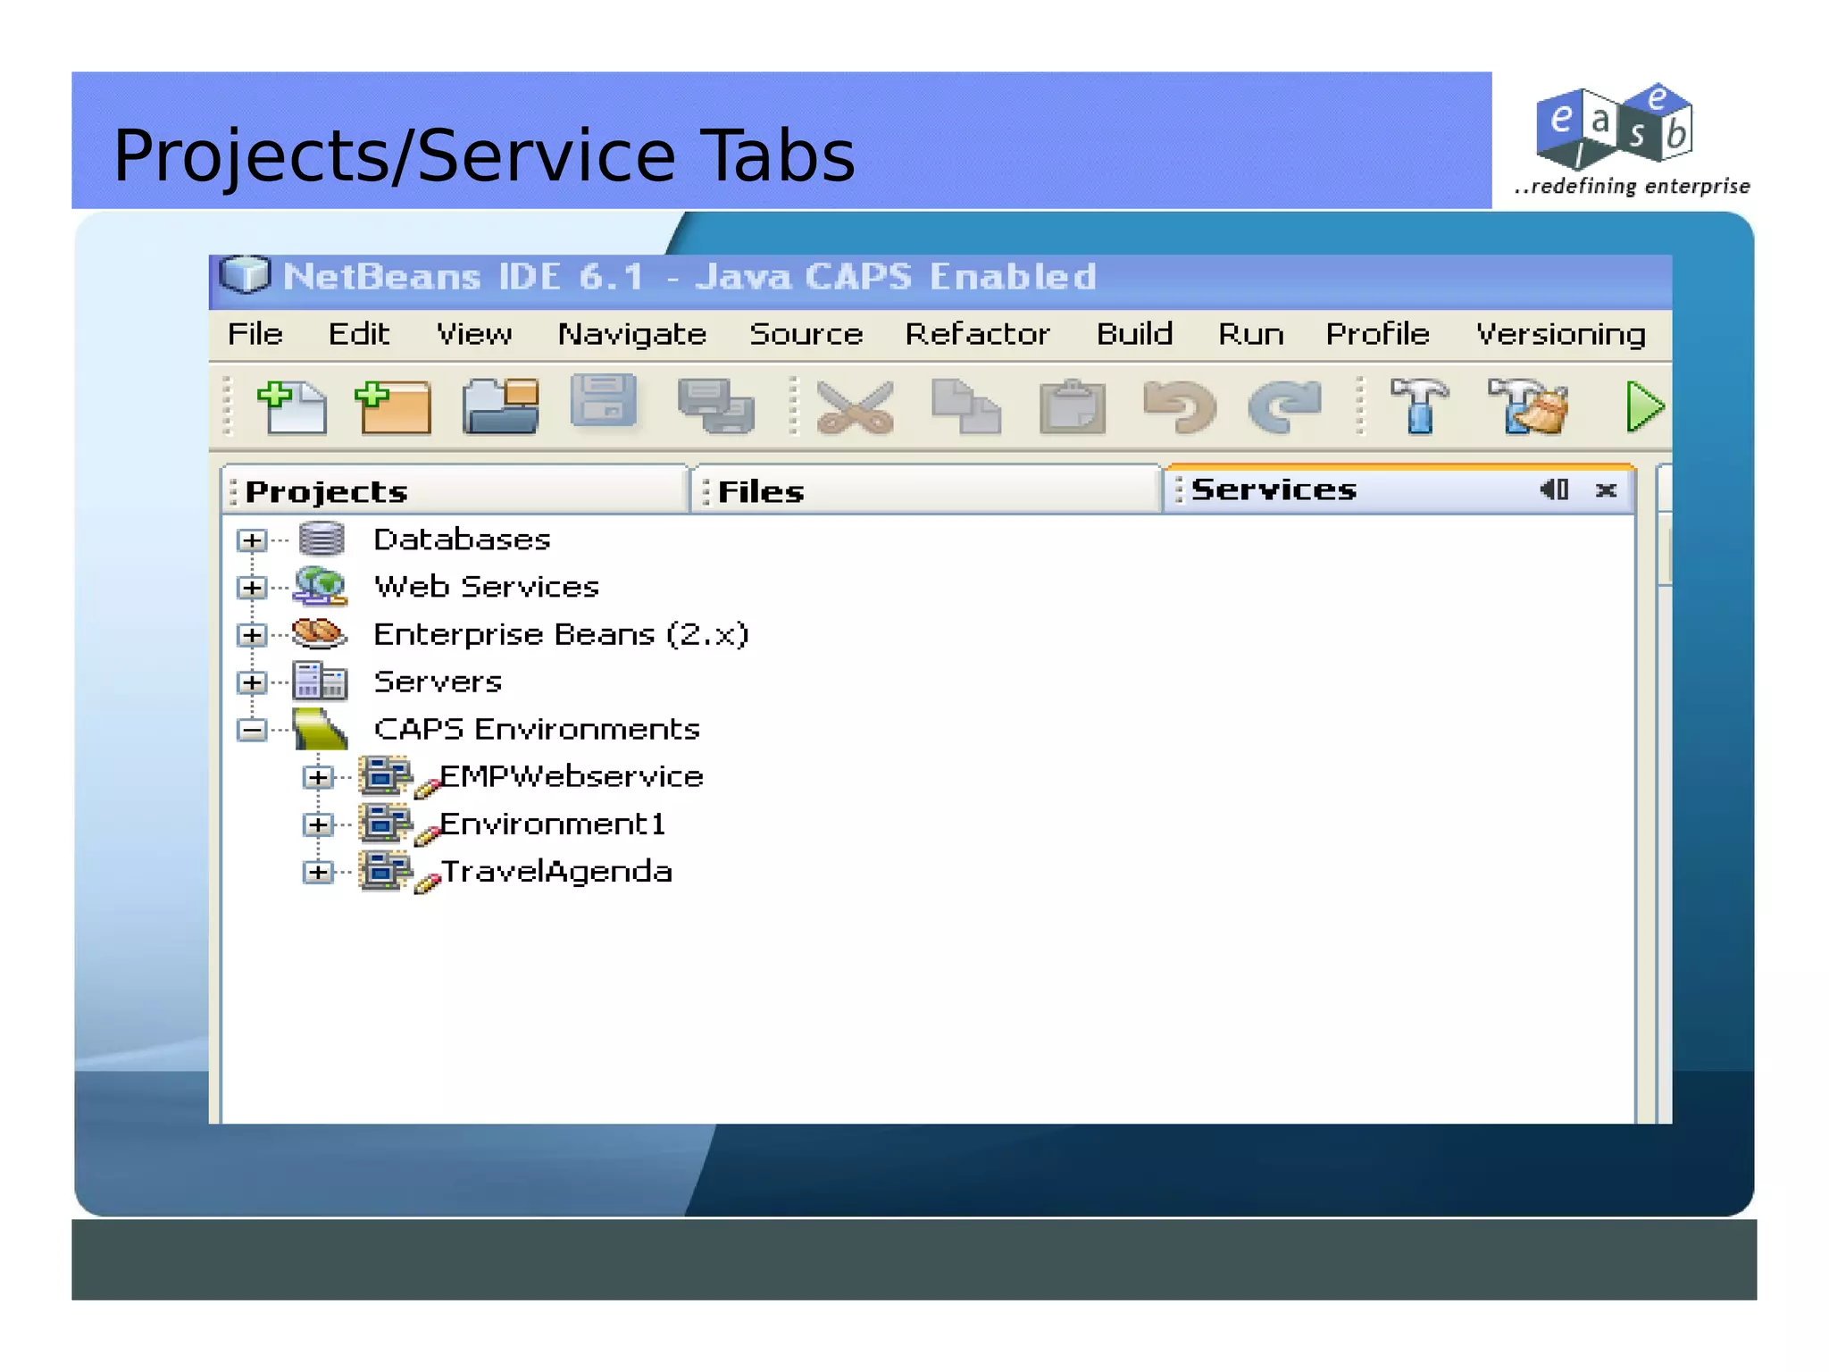The height and width of the screenshot is (1372, 1829).
Task: Switch to the Files tab
Action: coord(925,490)
